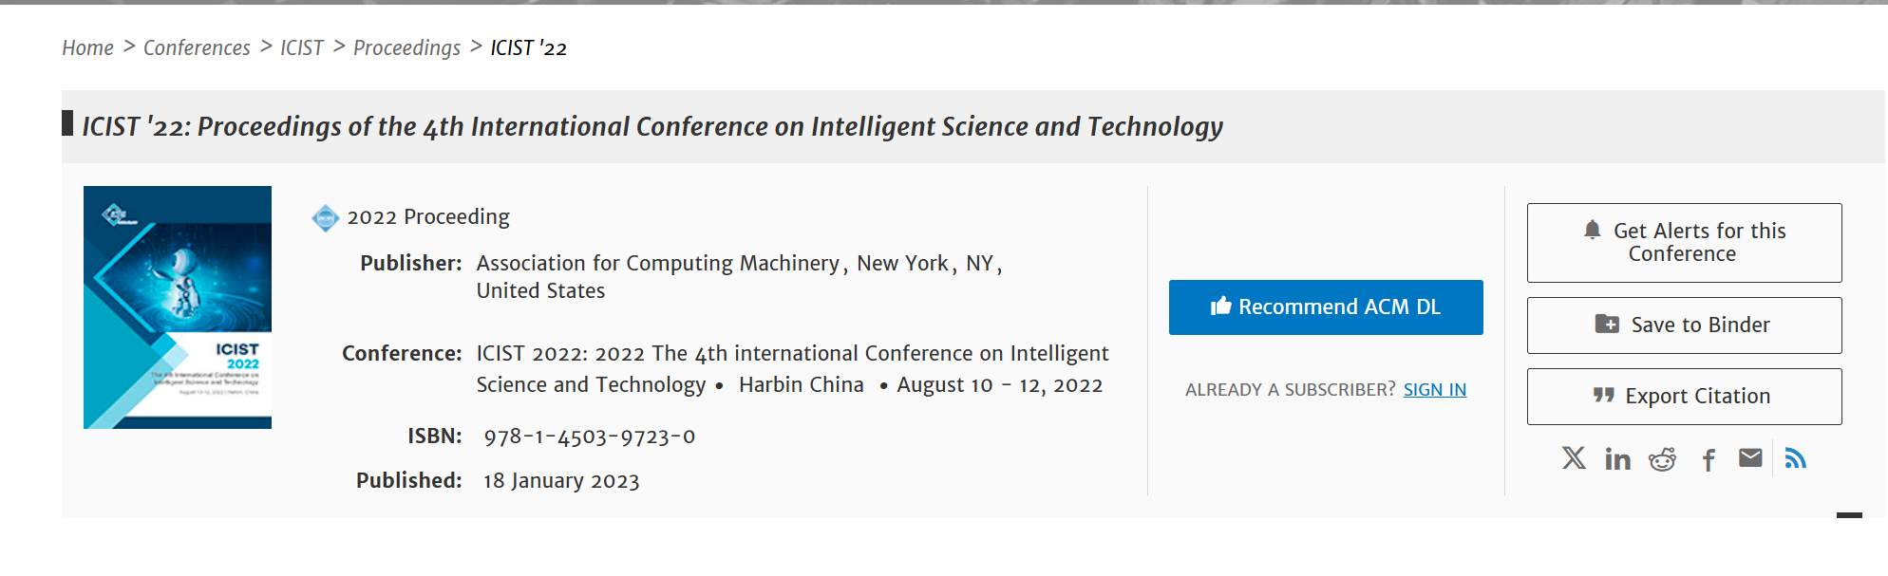Screen dimensions: 1888x576
Task: Share via LinkedIn icon
Action: pos(1617,459)
